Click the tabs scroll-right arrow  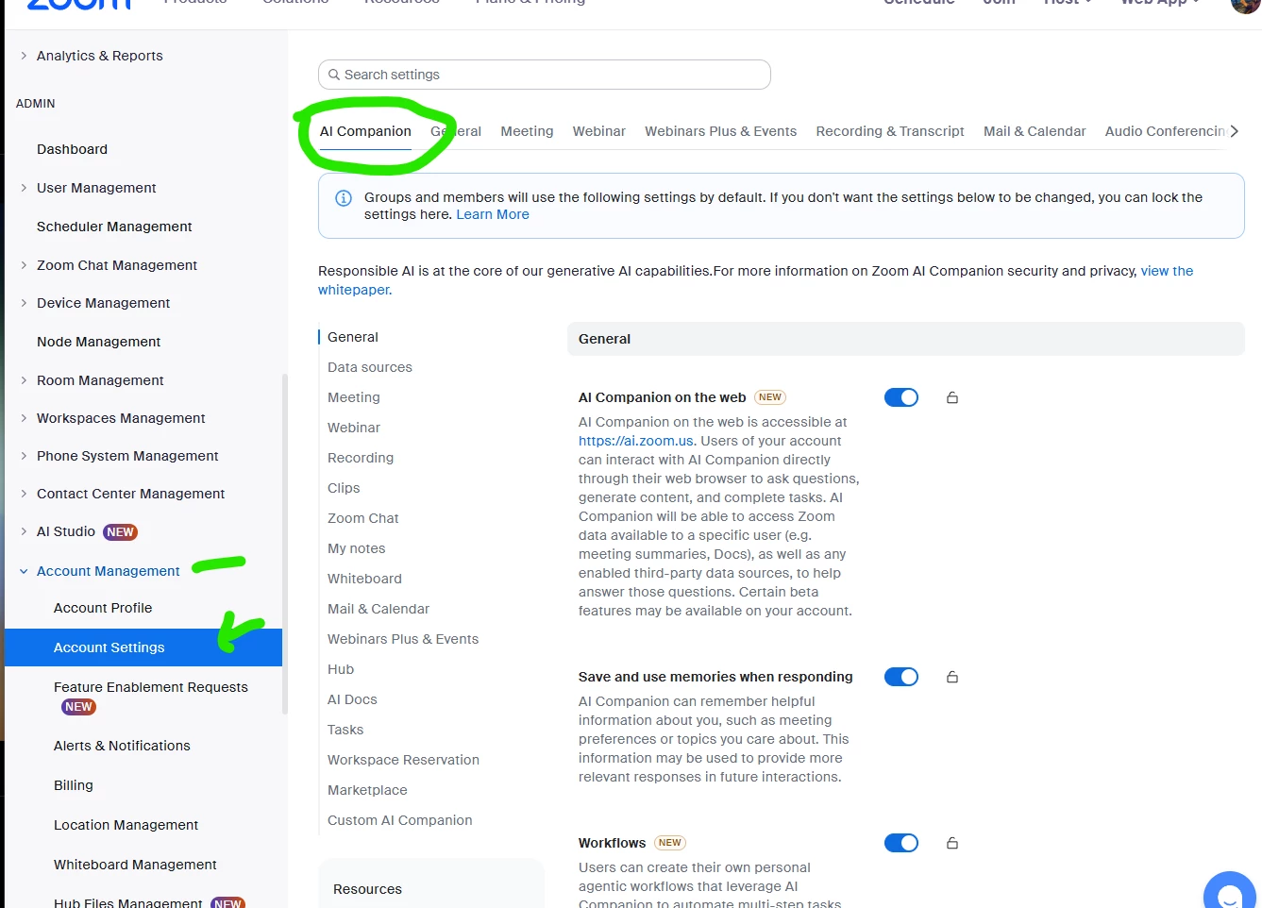pos(1234,131)
